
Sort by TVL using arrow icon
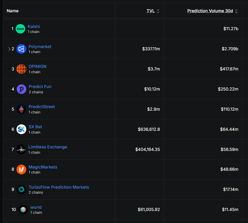158,11
